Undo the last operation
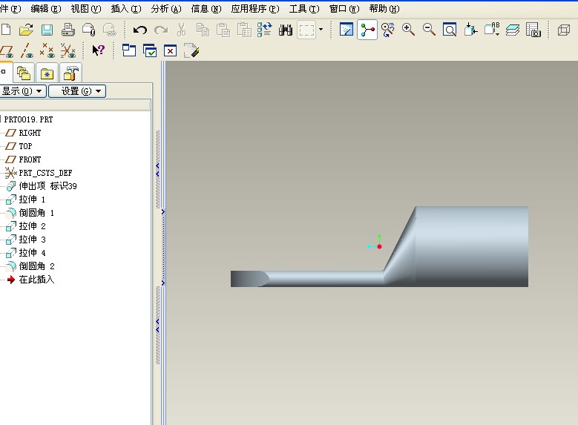The height and width of the screenshot is (425, 578). [139, 30]
